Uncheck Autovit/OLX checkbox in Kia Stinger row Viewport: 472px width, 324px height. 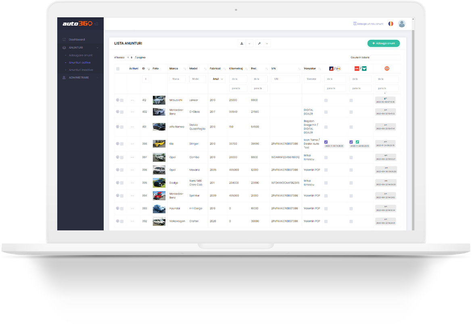pos(326,142)
